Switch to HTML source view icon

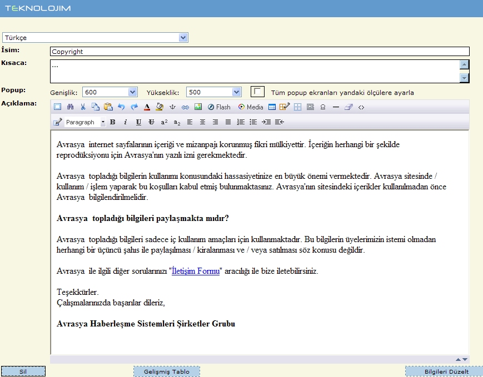(361, 107)
